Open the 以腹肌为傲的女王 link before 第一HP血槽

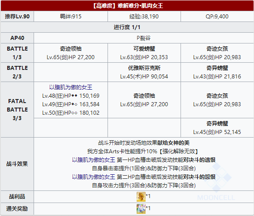pos(94,160)
